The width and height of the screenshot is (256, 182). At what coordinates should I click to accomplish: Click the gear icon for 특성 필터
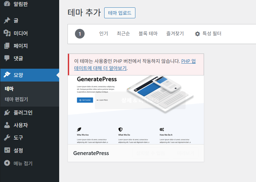click(197, 34)
